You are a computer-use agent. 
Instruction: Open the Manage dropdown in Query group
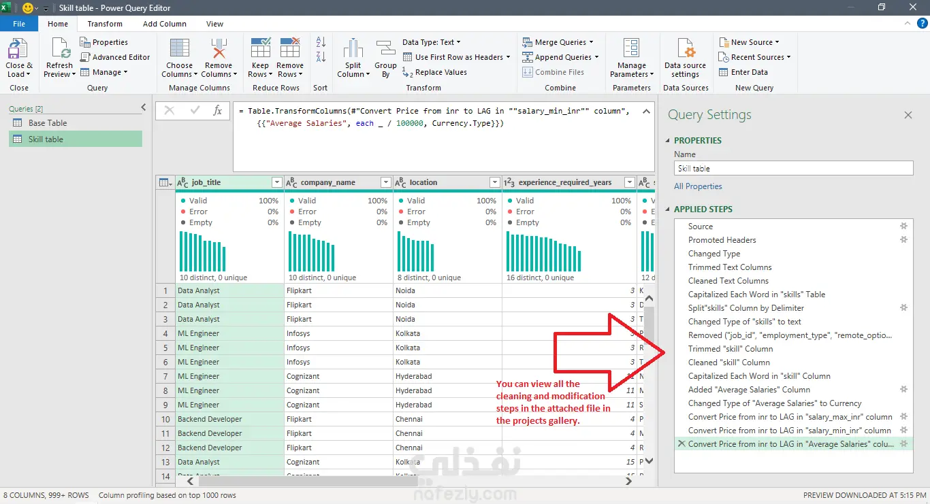(103, 72)
